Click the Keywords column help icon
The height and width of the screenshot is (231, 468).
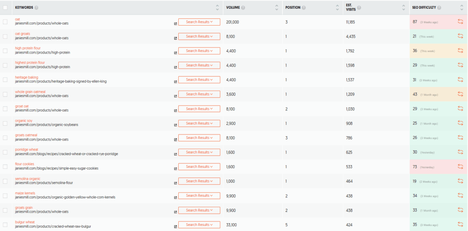click(x=37, y=7)
